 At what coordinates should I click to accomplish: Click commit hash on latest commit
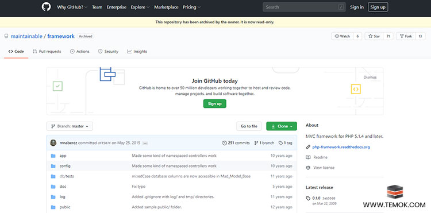click(104, 143)
